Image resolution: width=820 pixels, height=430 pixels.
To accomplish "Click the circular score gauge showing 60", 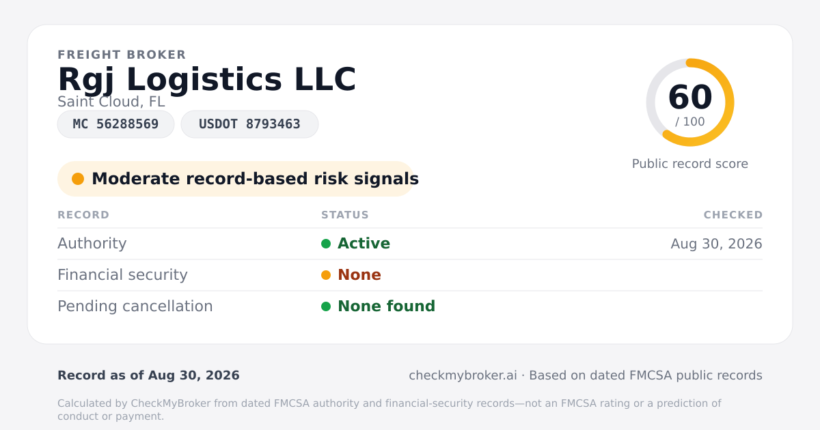I will (690, 102).
